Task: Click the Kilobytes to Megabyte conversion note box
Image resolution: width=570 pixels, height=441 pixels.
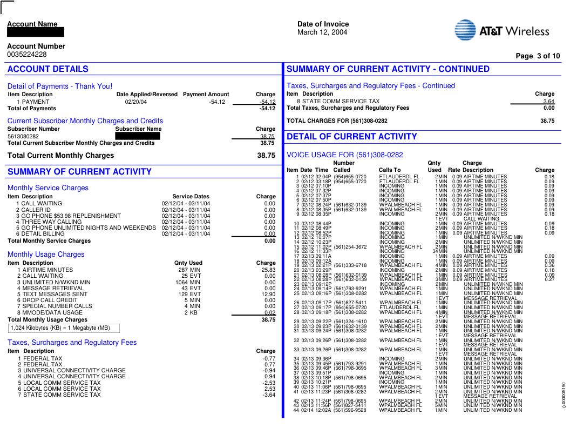Action: click(x=64, y=328)
